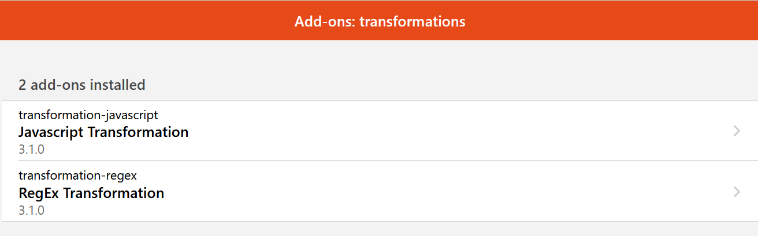This screenshot has width=758, height=236.
Task: Click empty space in Javascript Transformation row
Action: coord(433,131)
